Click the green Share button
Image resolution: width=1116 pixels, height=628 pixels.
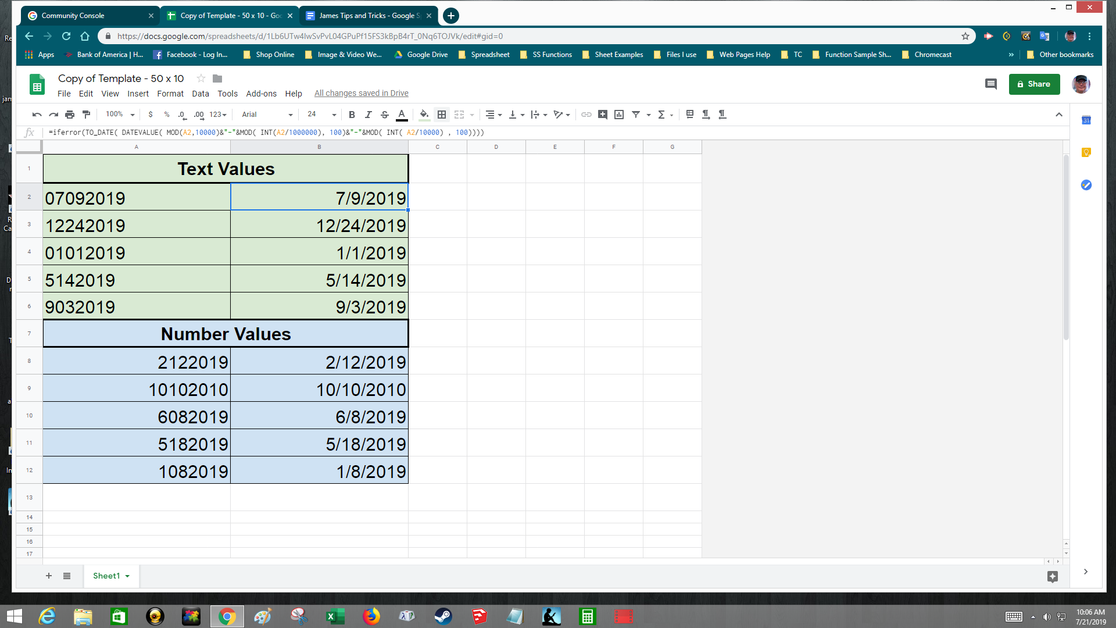point(1034,84)
